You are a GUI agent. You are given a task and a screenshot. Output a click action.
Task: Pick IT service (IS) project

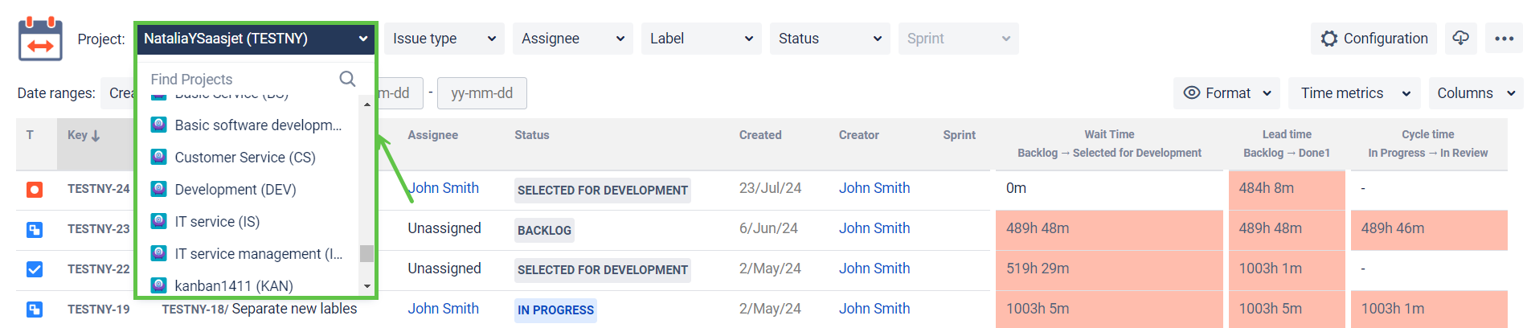(x=217, y=222)
